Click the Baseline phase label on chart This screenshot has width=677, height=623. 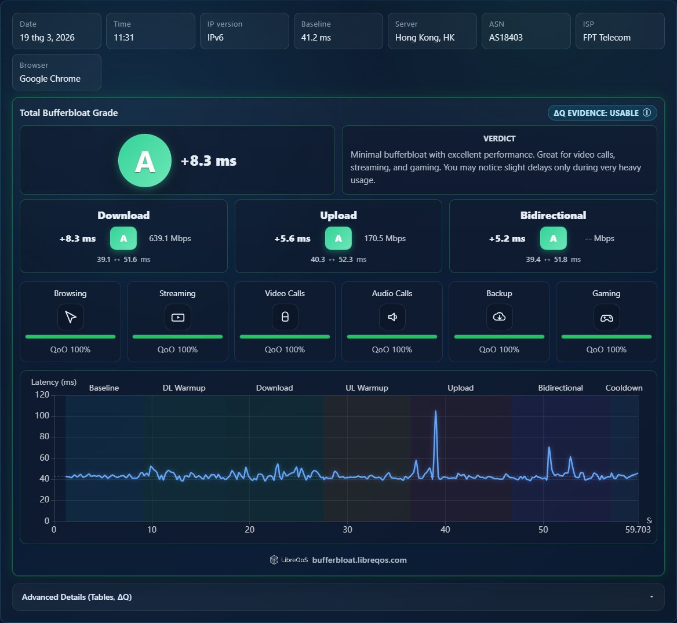click(104, 388)
